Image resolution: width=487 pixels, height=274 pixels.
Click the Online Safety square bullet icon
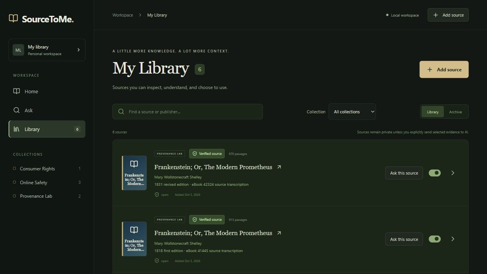click(15, 182)
